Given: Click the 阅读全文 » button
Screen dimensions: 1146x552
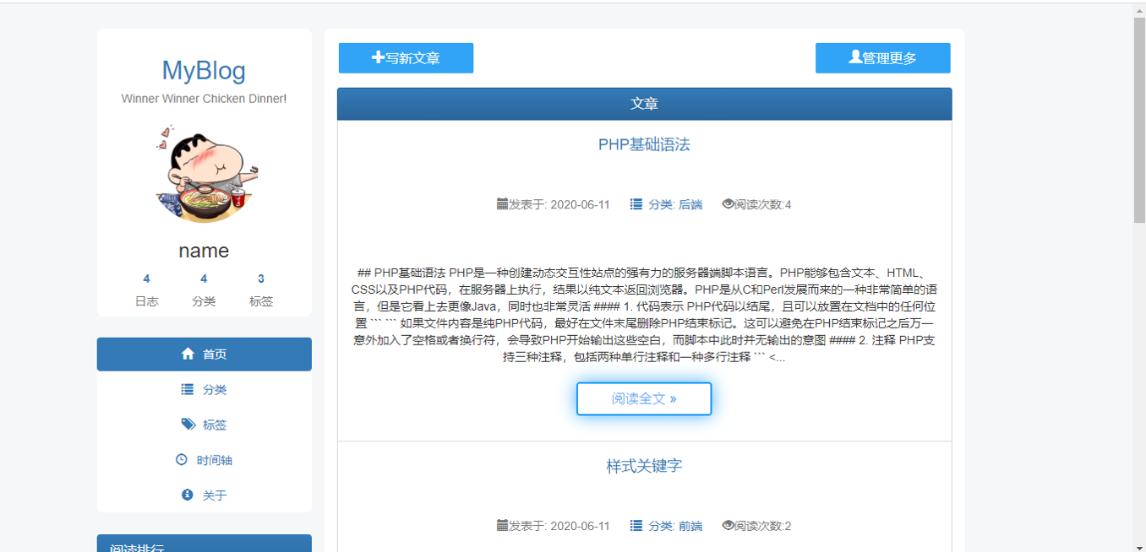Looking at the screenshot, I should pyautogui.click(x=644, y=398).
